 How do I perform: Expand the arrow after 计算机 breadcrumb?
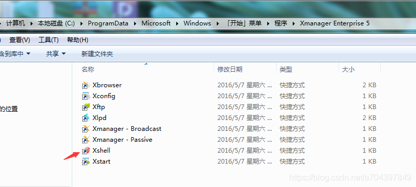[x=32, y=23]
